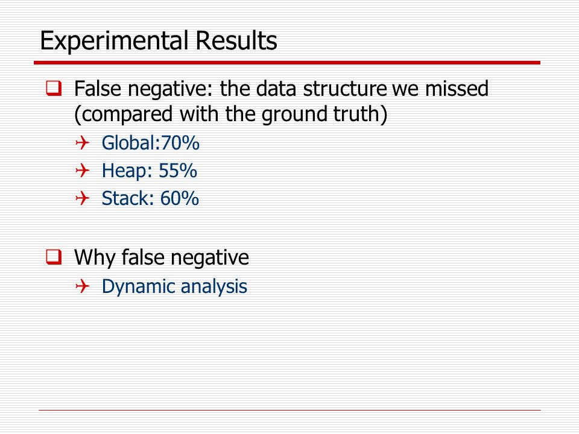Click the Dynamic analysis text

[x=174, y=287]
